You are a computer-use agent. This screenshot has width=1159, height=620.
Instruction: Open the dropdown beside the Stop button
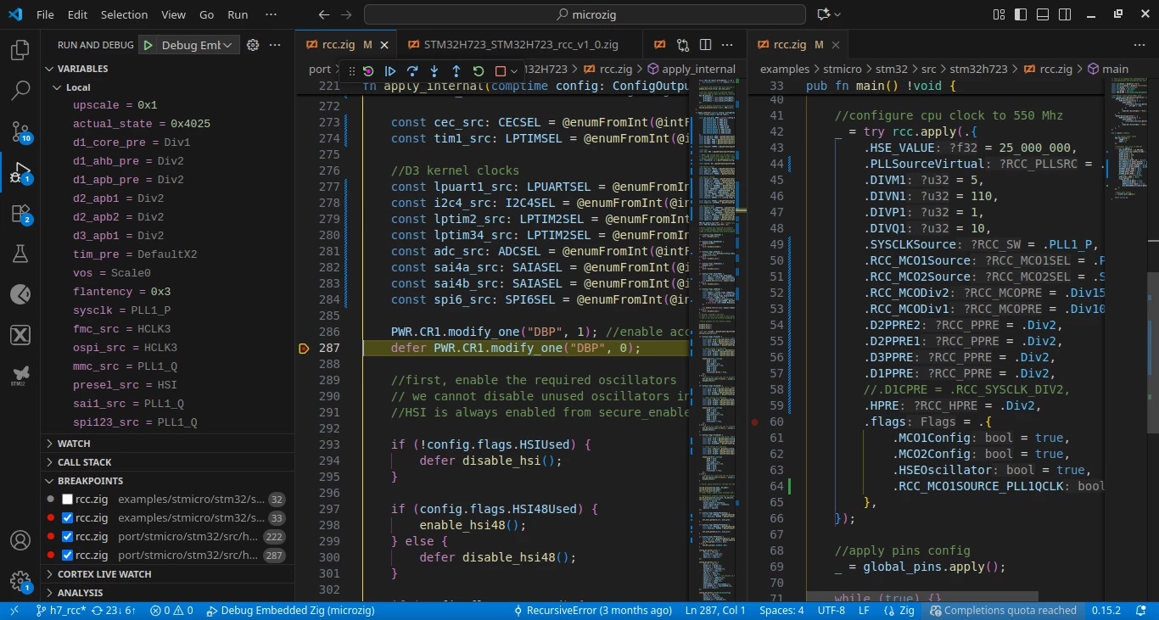(x=513, y=71)
